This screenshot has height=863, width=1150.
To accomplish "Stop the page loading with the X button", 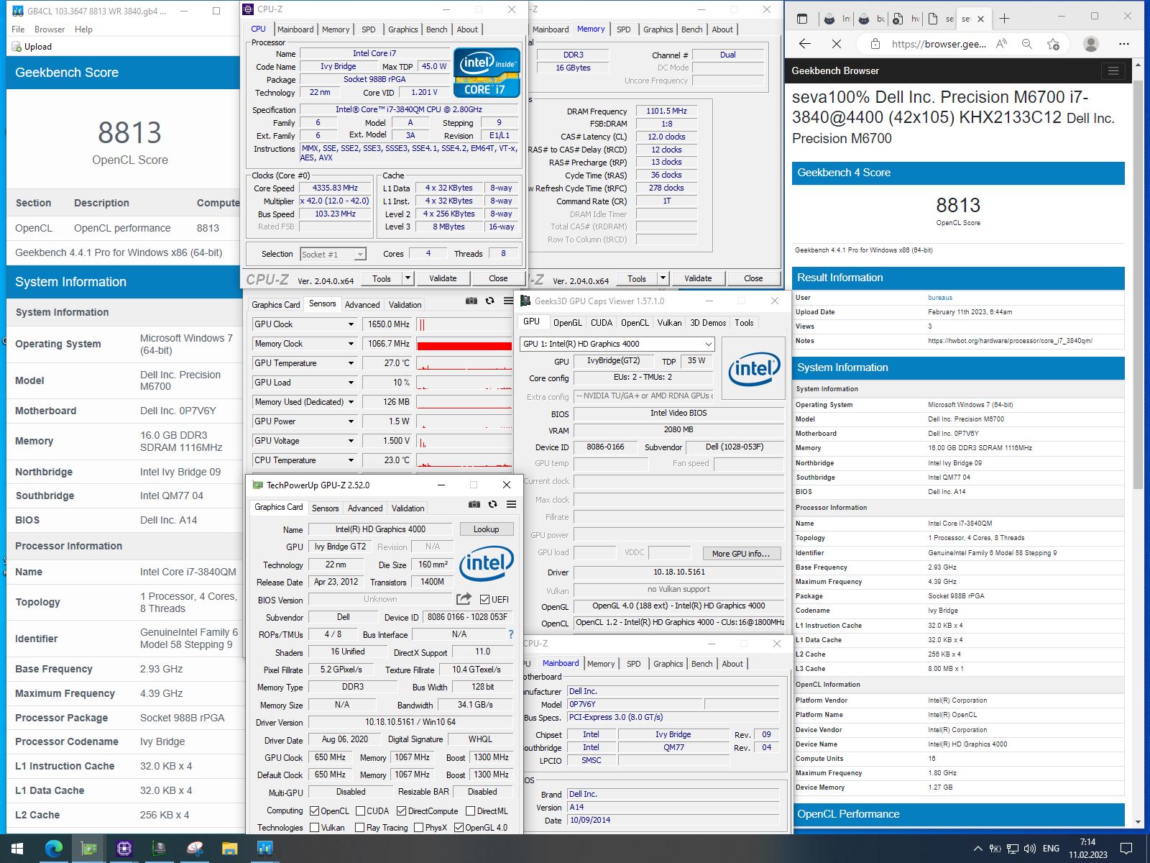I will 836,44.
